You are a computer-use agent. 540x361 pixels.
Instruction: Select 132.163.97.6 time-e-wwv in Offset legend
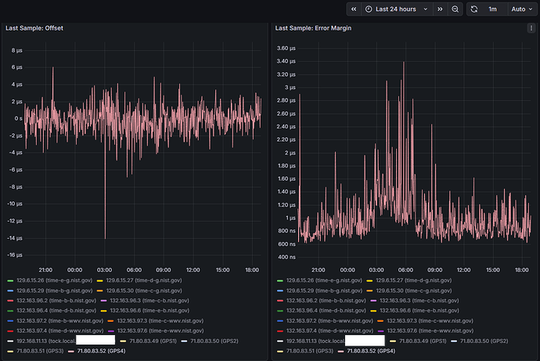click(160, 330)
